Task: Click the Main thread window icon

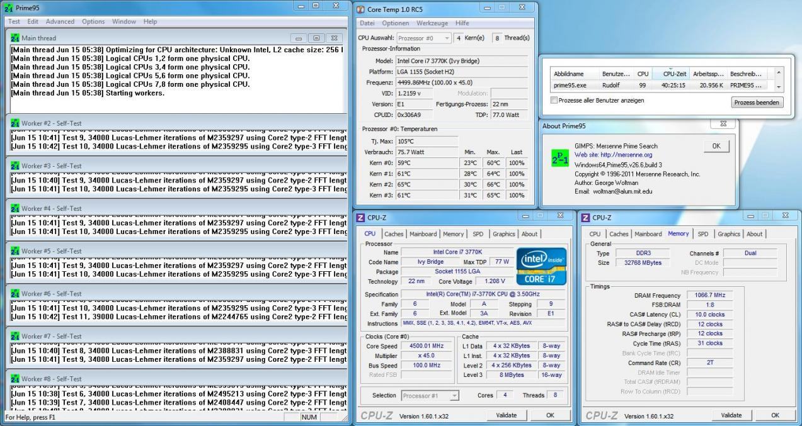Action: [x=16, y=38]
